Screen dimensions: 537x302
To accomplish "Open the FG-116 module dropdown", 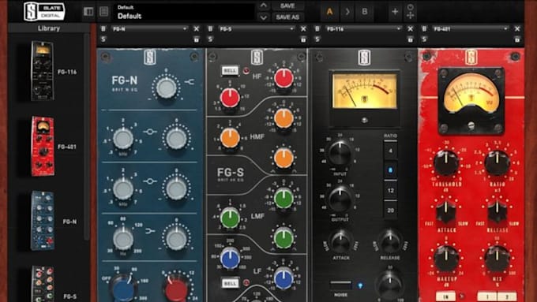I will tap(364, 29).
